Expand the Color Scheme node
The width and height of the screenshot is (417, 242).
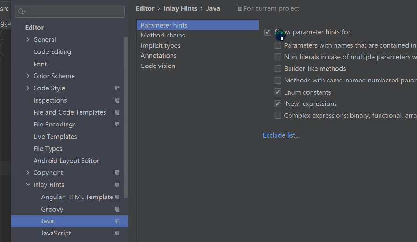click(28, 76)
